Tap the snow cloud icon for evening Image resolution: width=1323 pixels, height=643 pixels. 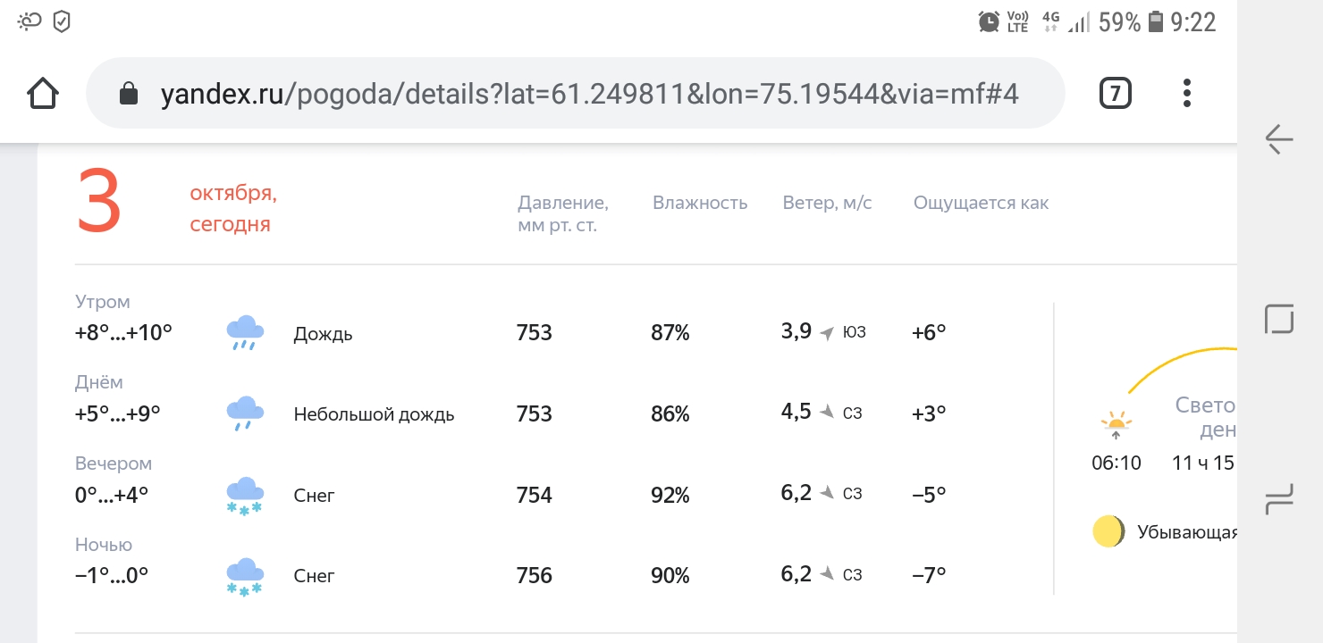[244, 496]
